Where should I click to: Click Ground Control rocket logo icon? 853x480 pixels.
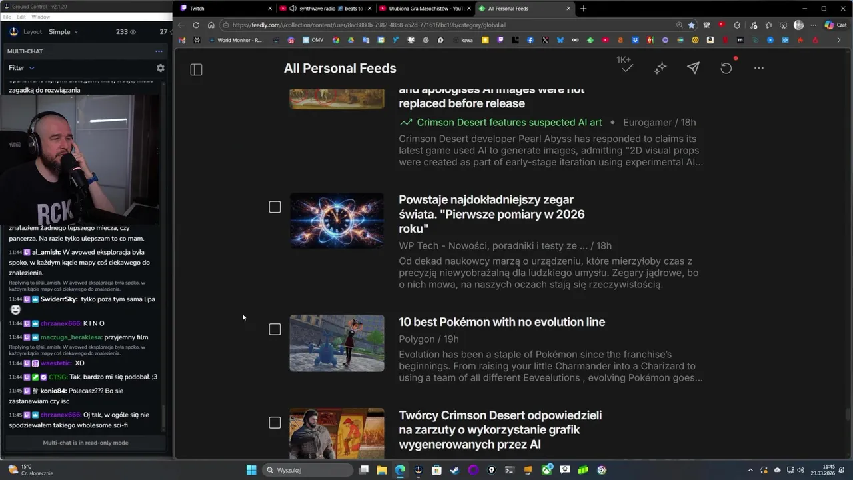coord(14,31)
